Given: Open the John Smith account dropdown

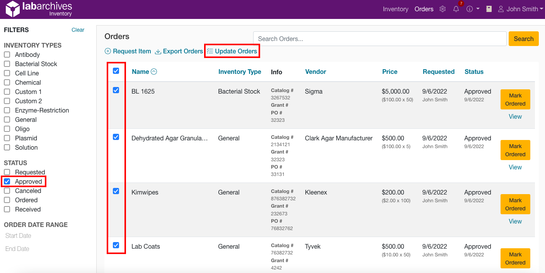Looking at the screenshot, I should 520,9.
